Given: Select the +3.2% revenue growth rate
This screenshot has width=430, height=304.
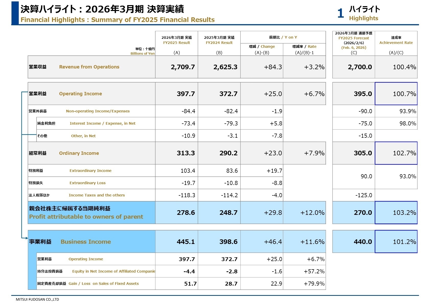Looking at the screenshot, I should click(x=314, y=67).
